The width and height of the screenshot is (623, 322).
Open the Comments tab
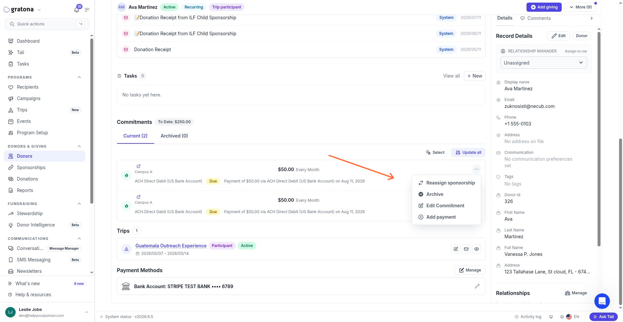click(536, 18)
